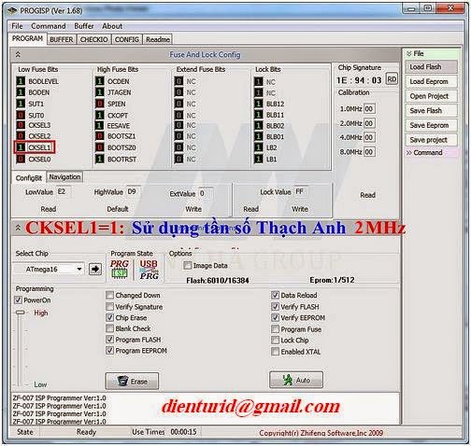This screenshot has width=471, height=446.
Task: Open the Command menu
Action: point(49,26)
